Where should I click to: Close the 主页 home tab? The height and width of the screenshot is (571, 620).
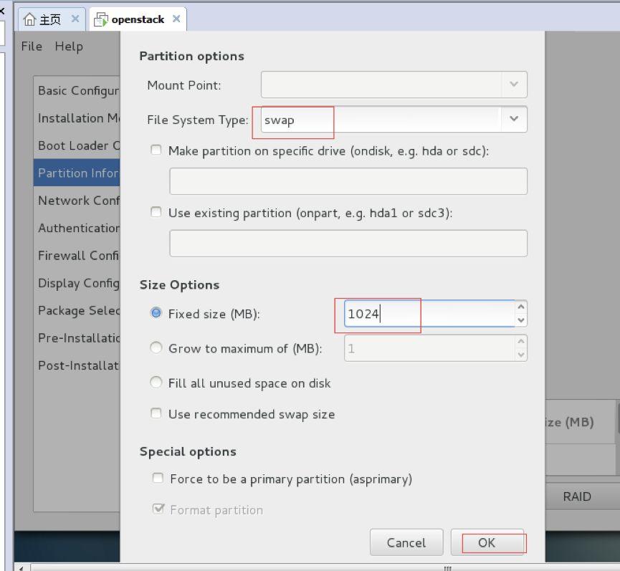click(75, 19)
